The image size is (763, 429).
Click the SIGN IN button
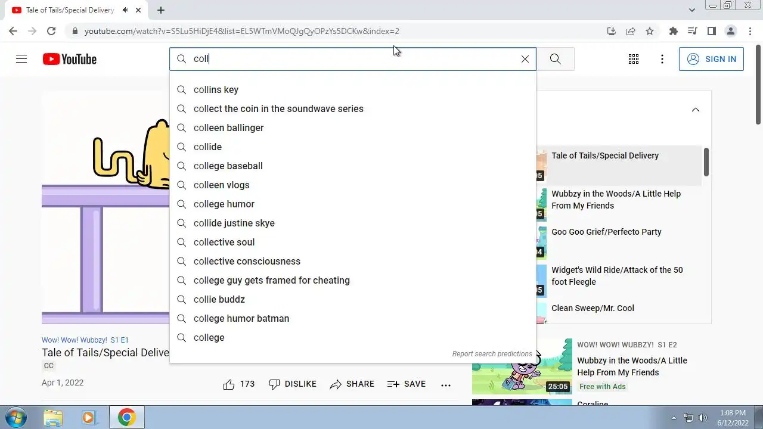tap(711, 59)
